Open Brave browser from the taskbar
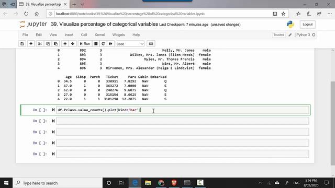 tap(174, 183)
